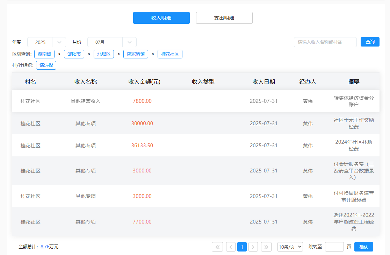This screenshot has height=255, width=390.
Task: Select current page number 1
Action: click(x=242, y=247)
